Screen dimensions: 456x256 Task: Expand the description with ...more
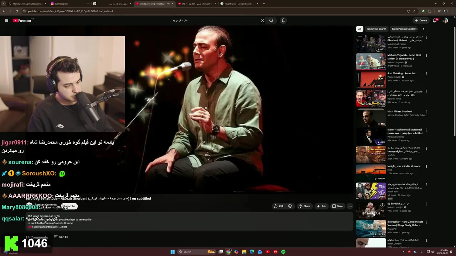click(63, 227)
